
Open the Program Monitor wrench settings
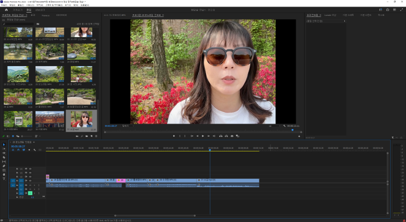(285, 126)
